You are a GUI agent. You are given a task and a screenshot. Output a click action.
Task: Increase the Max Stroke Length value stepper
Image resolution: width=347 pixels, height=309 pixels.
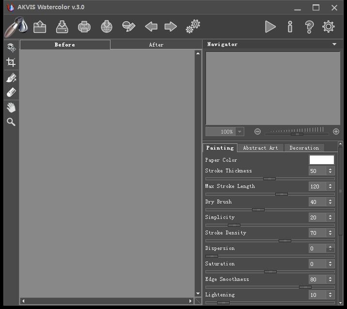click(x=330, y=185)
